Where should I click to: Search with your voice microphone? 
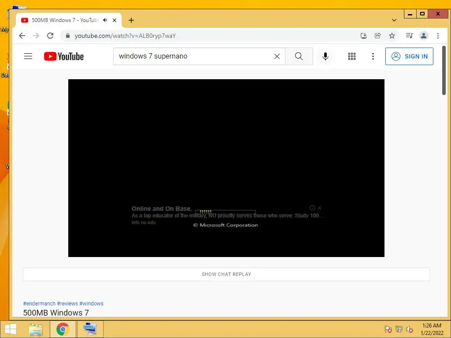[x=325, y=56]
